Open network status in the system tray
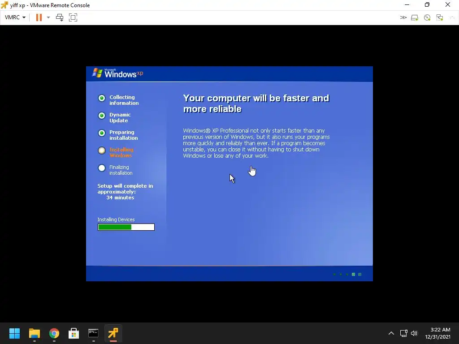This screenshot has width=459, height=344. [404, 333]
